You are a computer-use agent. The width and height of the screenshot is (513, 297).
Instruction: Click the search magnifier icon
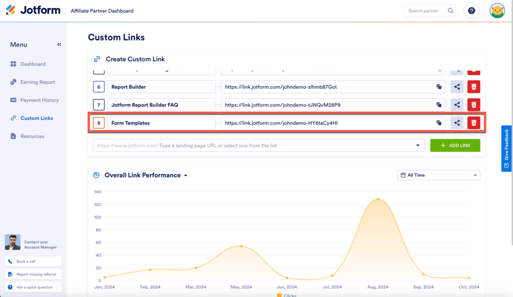pos(451,11)
